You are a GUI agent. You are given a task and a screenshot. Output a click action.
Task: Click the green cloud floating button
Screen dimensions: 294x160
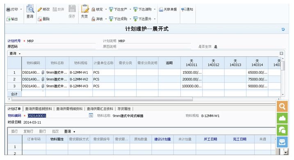282,118
